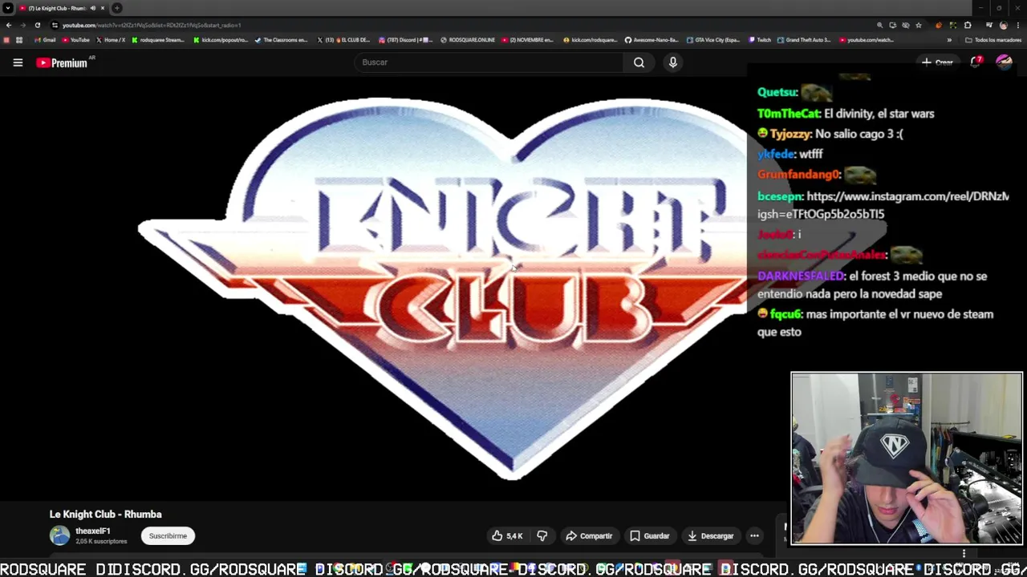Open the Instagram reel link in chat
The width and height of the screenshot is (1027, 577).
(883, 205)
